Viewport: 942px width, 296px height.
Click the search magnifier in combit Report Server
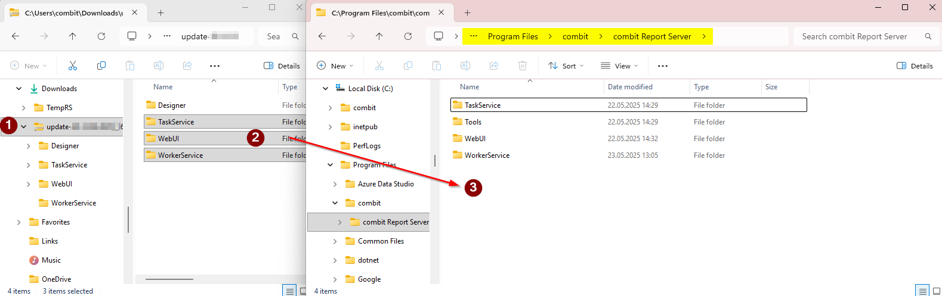click(928, 36)
